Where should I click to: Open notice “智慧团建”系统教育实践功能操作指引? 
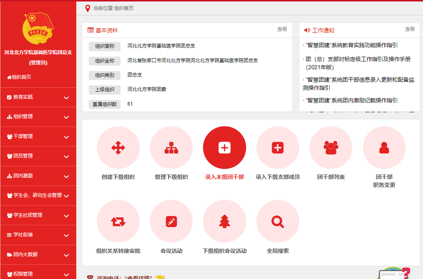tap(351, 45)
